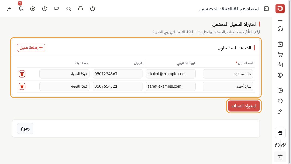Click the اسم الشركة column header
Image resolution: width=291 pixels, height=164 pixels.
pos(82,63)
